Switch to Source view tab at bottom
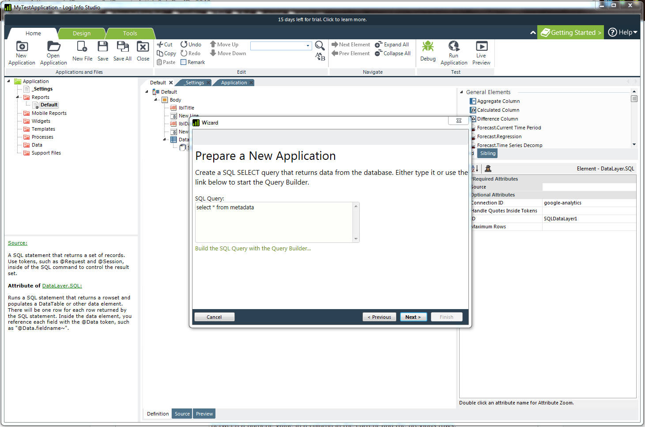Viewport: 645px width, 427px height. click(x=182, y=414)
